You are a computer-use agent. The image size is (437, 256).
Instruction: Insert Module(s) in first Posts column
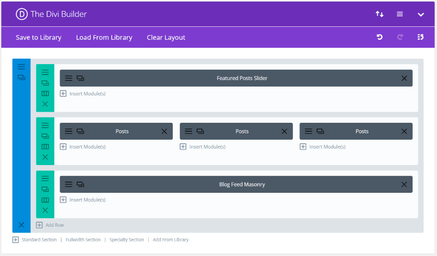(x=83, y=147)
